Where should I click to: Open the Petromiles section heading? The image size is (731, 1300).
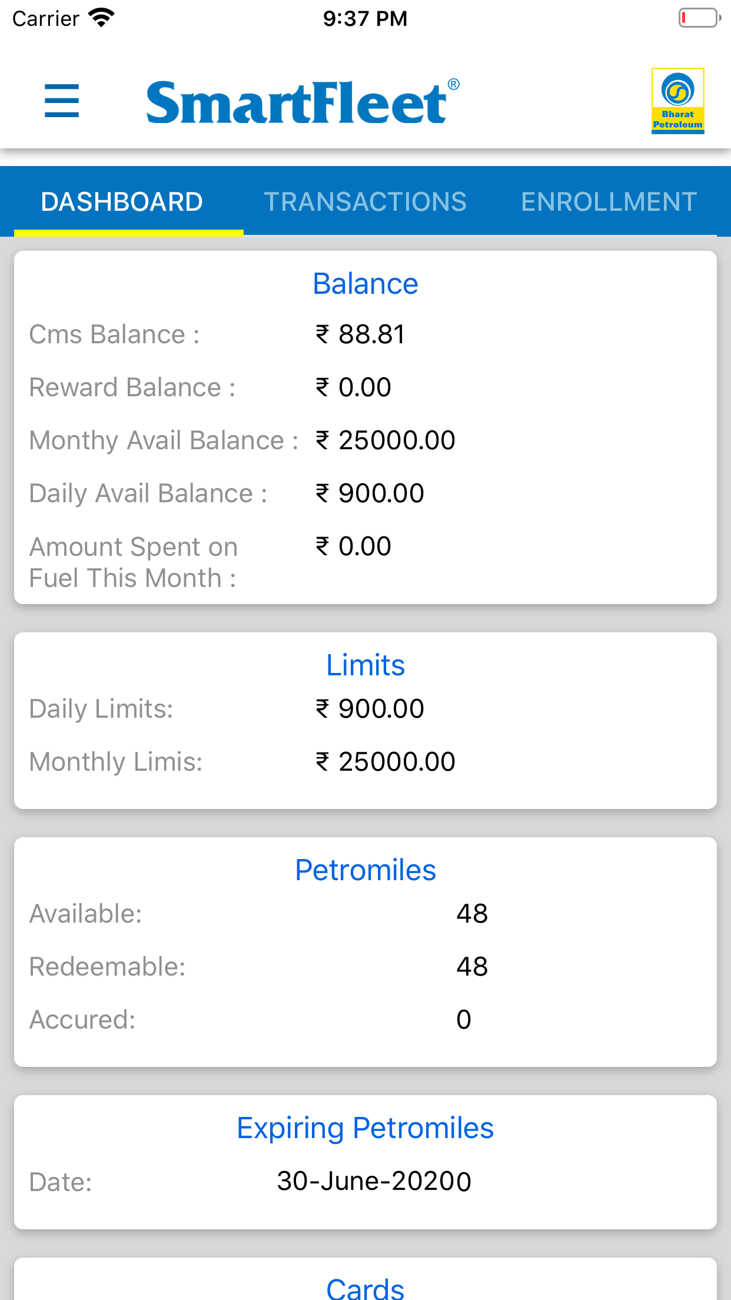pyautogui.click(x=365, y=870)
